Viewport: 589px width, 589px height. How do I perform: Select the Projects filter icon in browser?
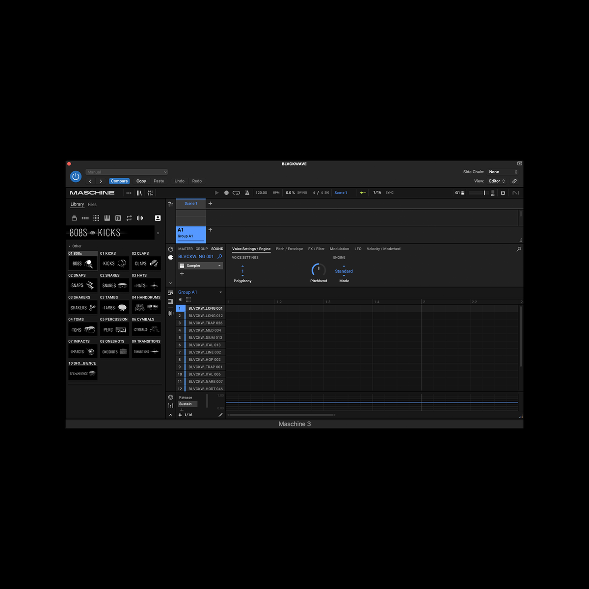click(x=74, y=218)
